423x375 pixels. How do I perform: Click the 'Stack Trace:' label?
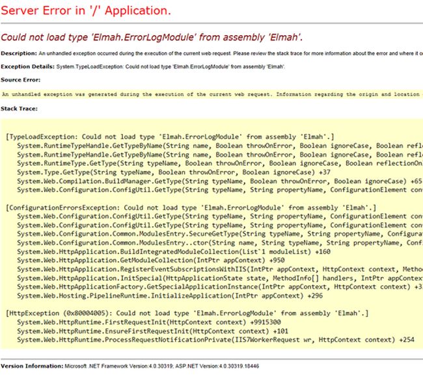[19, 109]
